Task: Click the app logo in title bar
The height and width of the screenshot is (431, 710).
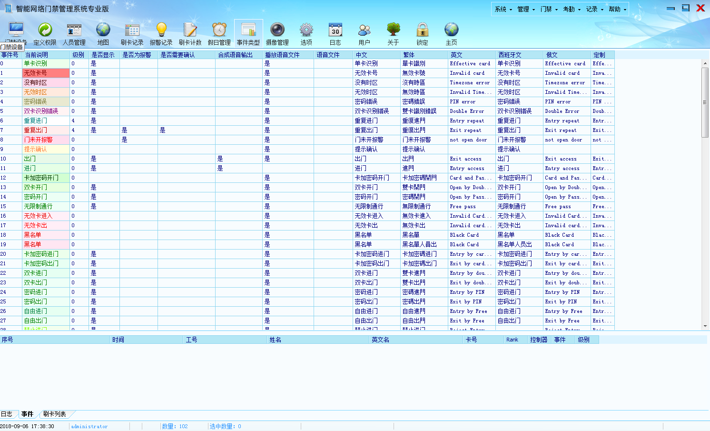Action: (x=8, y=8)
